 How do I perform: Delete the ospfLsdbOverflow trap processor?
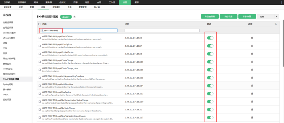[252, 86]
